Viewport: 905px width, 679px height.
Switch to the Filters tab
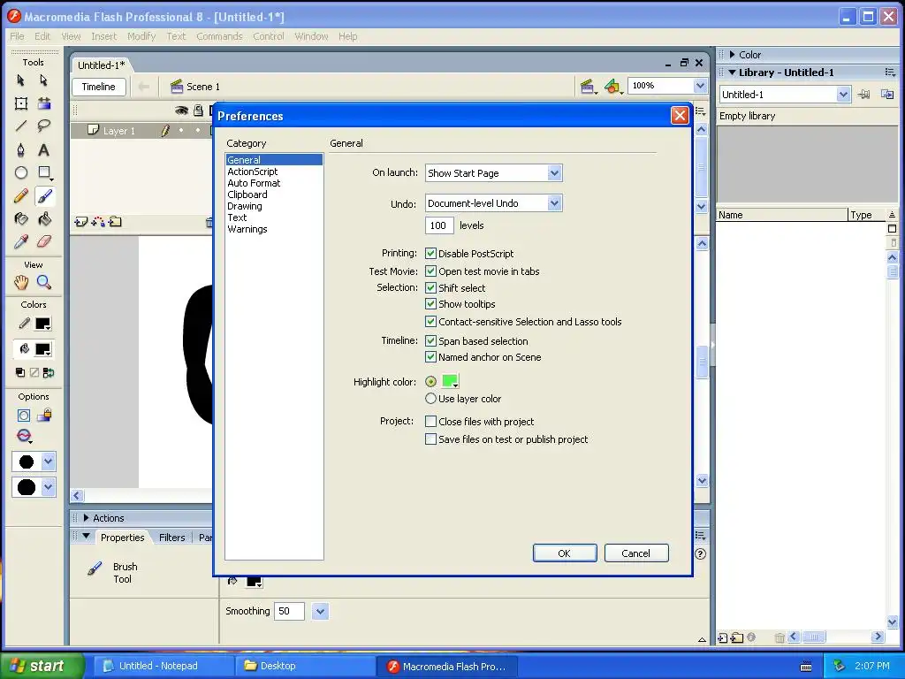[x=172, y=538]
